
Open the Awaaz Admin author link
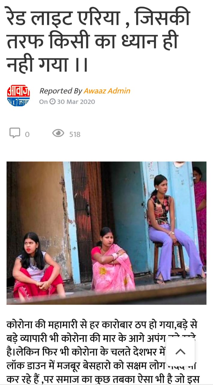click(x=107, y=91)
